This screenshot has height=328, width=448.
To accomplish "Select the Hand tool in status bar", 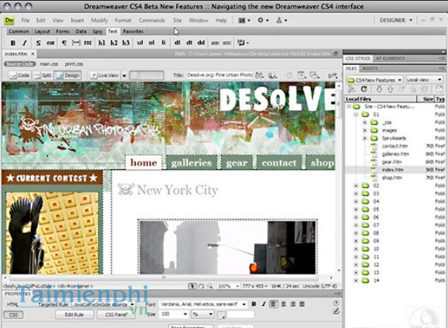I will (x=201, y=286).
